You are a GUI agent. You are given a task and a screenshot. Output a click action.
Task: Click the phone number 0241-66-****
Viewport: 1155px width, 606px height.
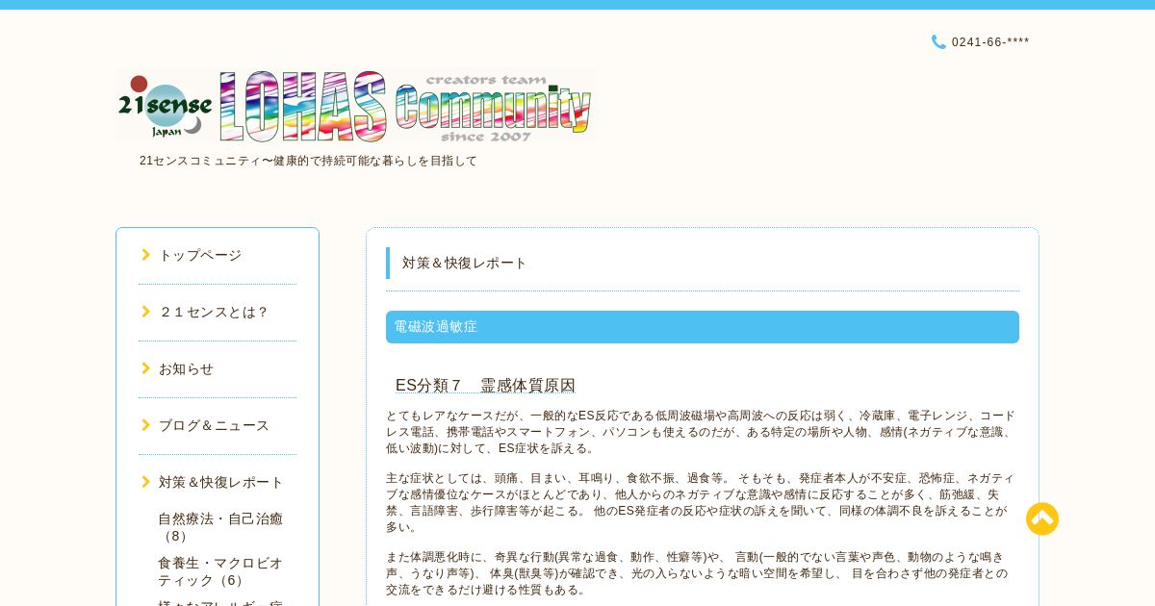990,42
